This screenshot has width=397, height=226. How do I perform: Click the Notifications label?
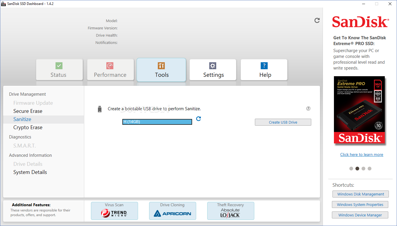[x=106, y=43]
